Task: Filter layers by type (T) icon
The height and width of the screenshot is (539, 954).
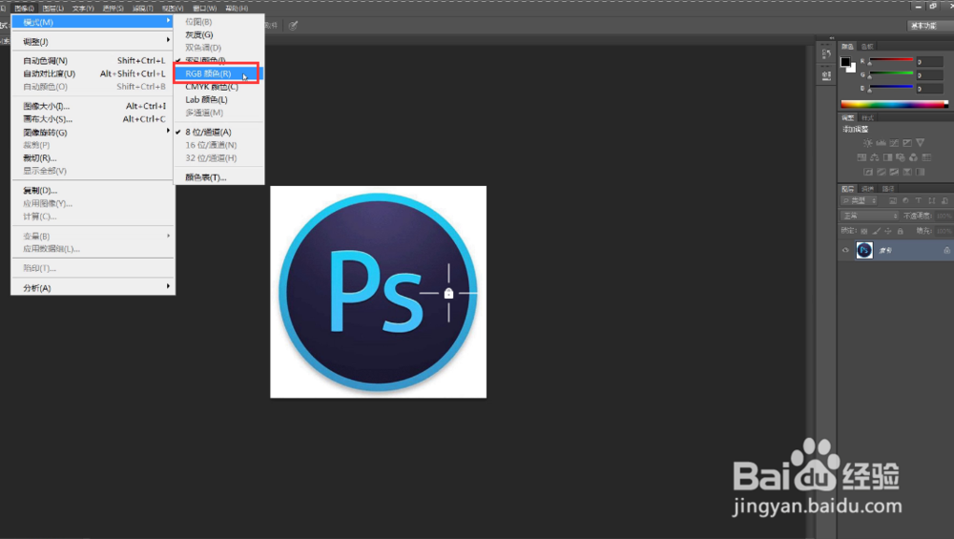Action: point(918,200)
